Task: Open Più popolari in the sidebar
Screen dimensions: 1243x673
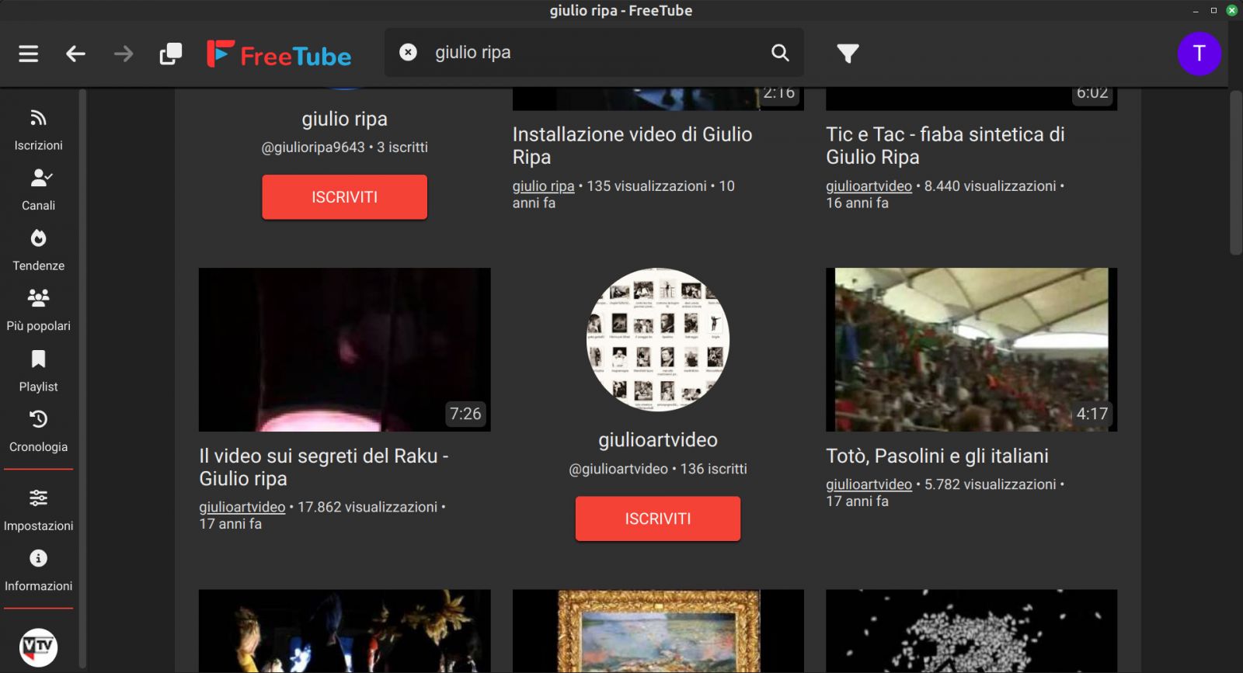Action: 38,310
